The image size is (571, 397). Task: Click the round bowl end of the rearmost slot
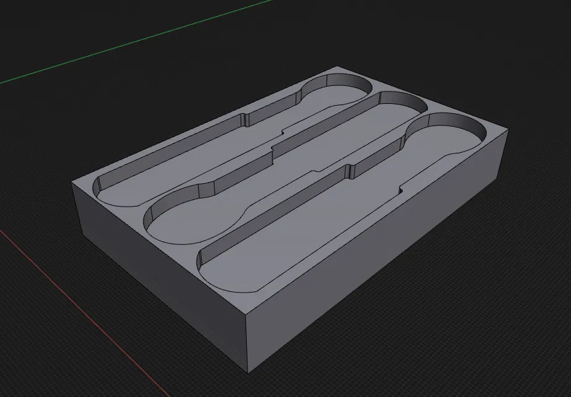(x=337, y=94)
